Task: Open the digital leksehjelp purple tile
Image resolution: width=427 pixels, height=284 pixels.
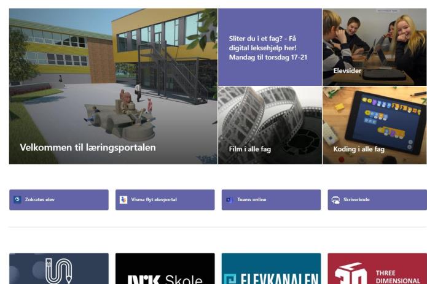Action: tap(270, 47)
